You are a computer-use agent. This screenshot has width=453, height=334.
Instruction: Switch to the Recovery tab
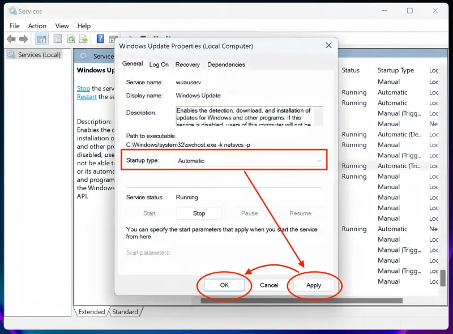187,65
